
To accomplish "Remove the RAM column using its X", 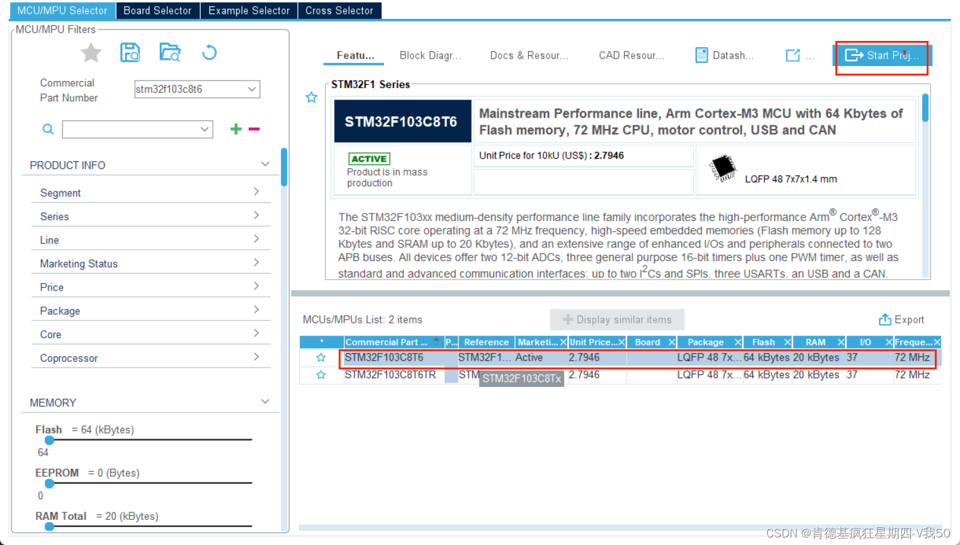I will click(x=840, y=342).
